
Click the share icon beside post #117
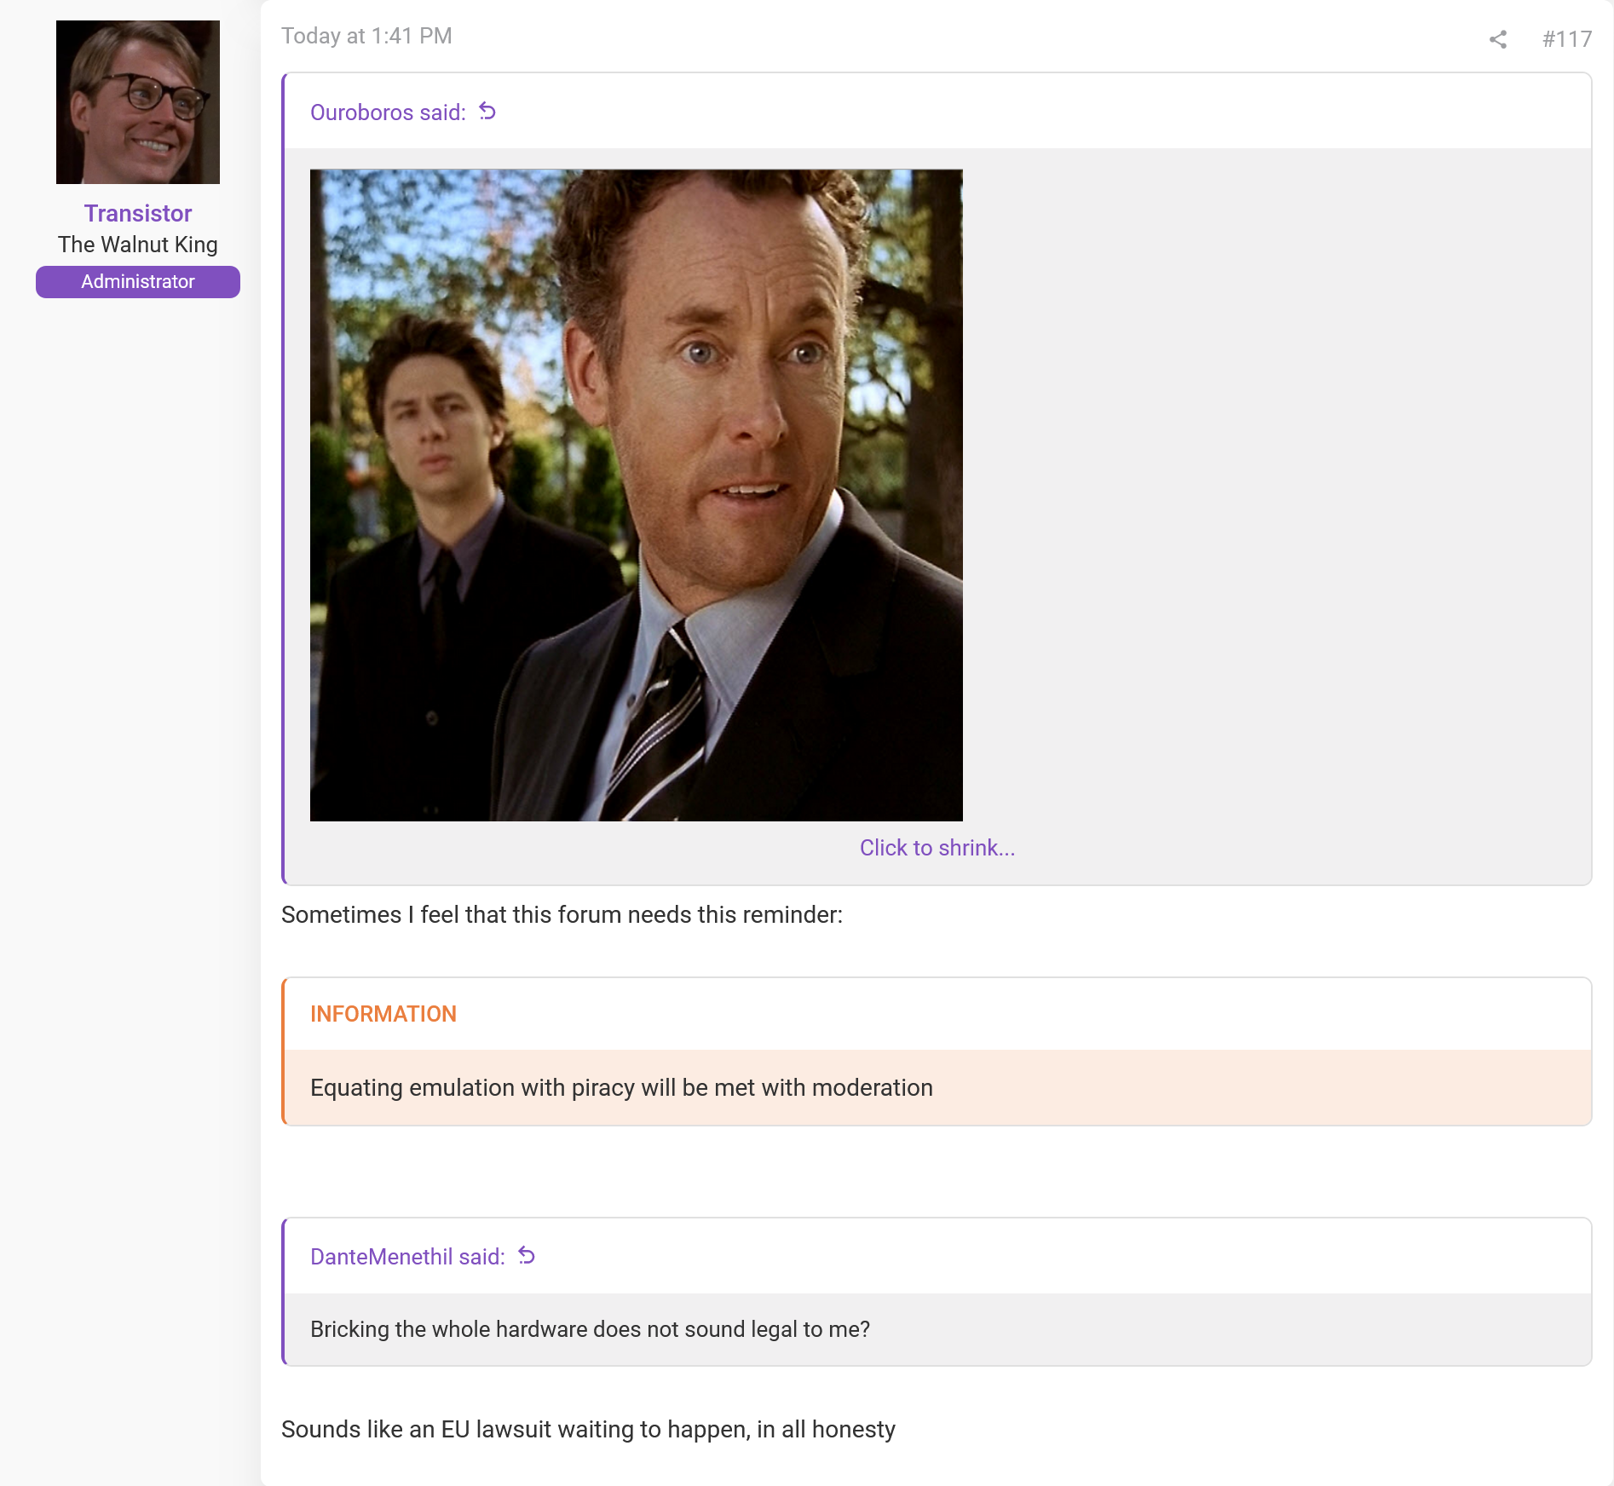(1497, 39)
